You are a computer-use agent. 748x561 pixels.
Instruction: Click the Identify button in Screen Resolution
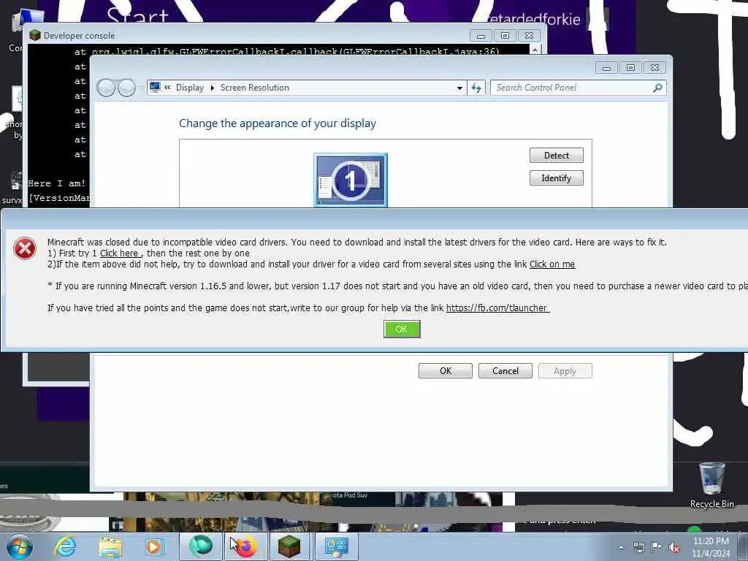(x=556, y=178)
